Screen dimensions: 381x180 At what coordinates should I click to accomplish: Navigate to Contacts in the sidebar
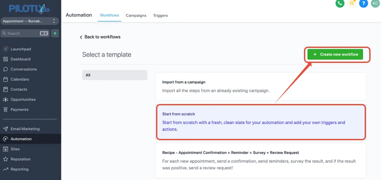coord(19,89)
